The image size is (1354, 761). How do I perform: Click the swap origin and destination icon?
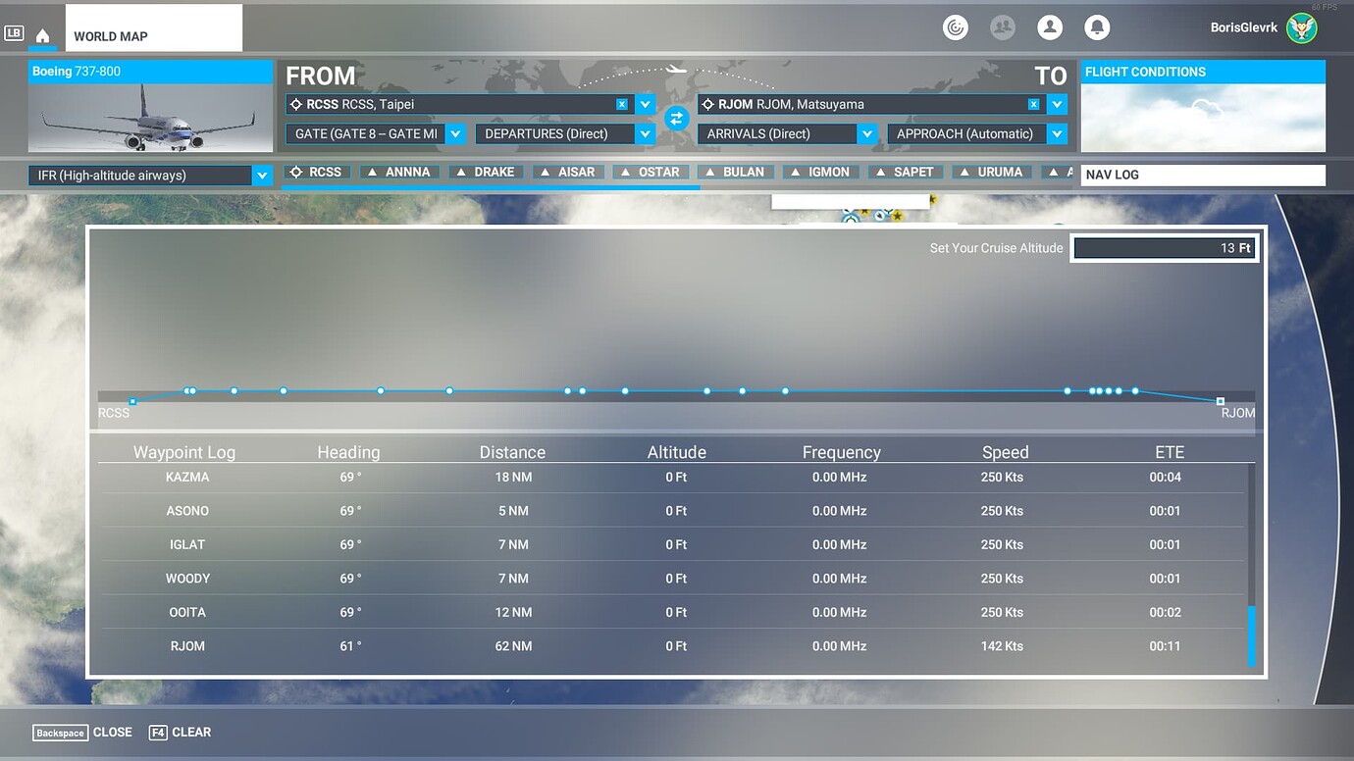[x=676, y=118]
